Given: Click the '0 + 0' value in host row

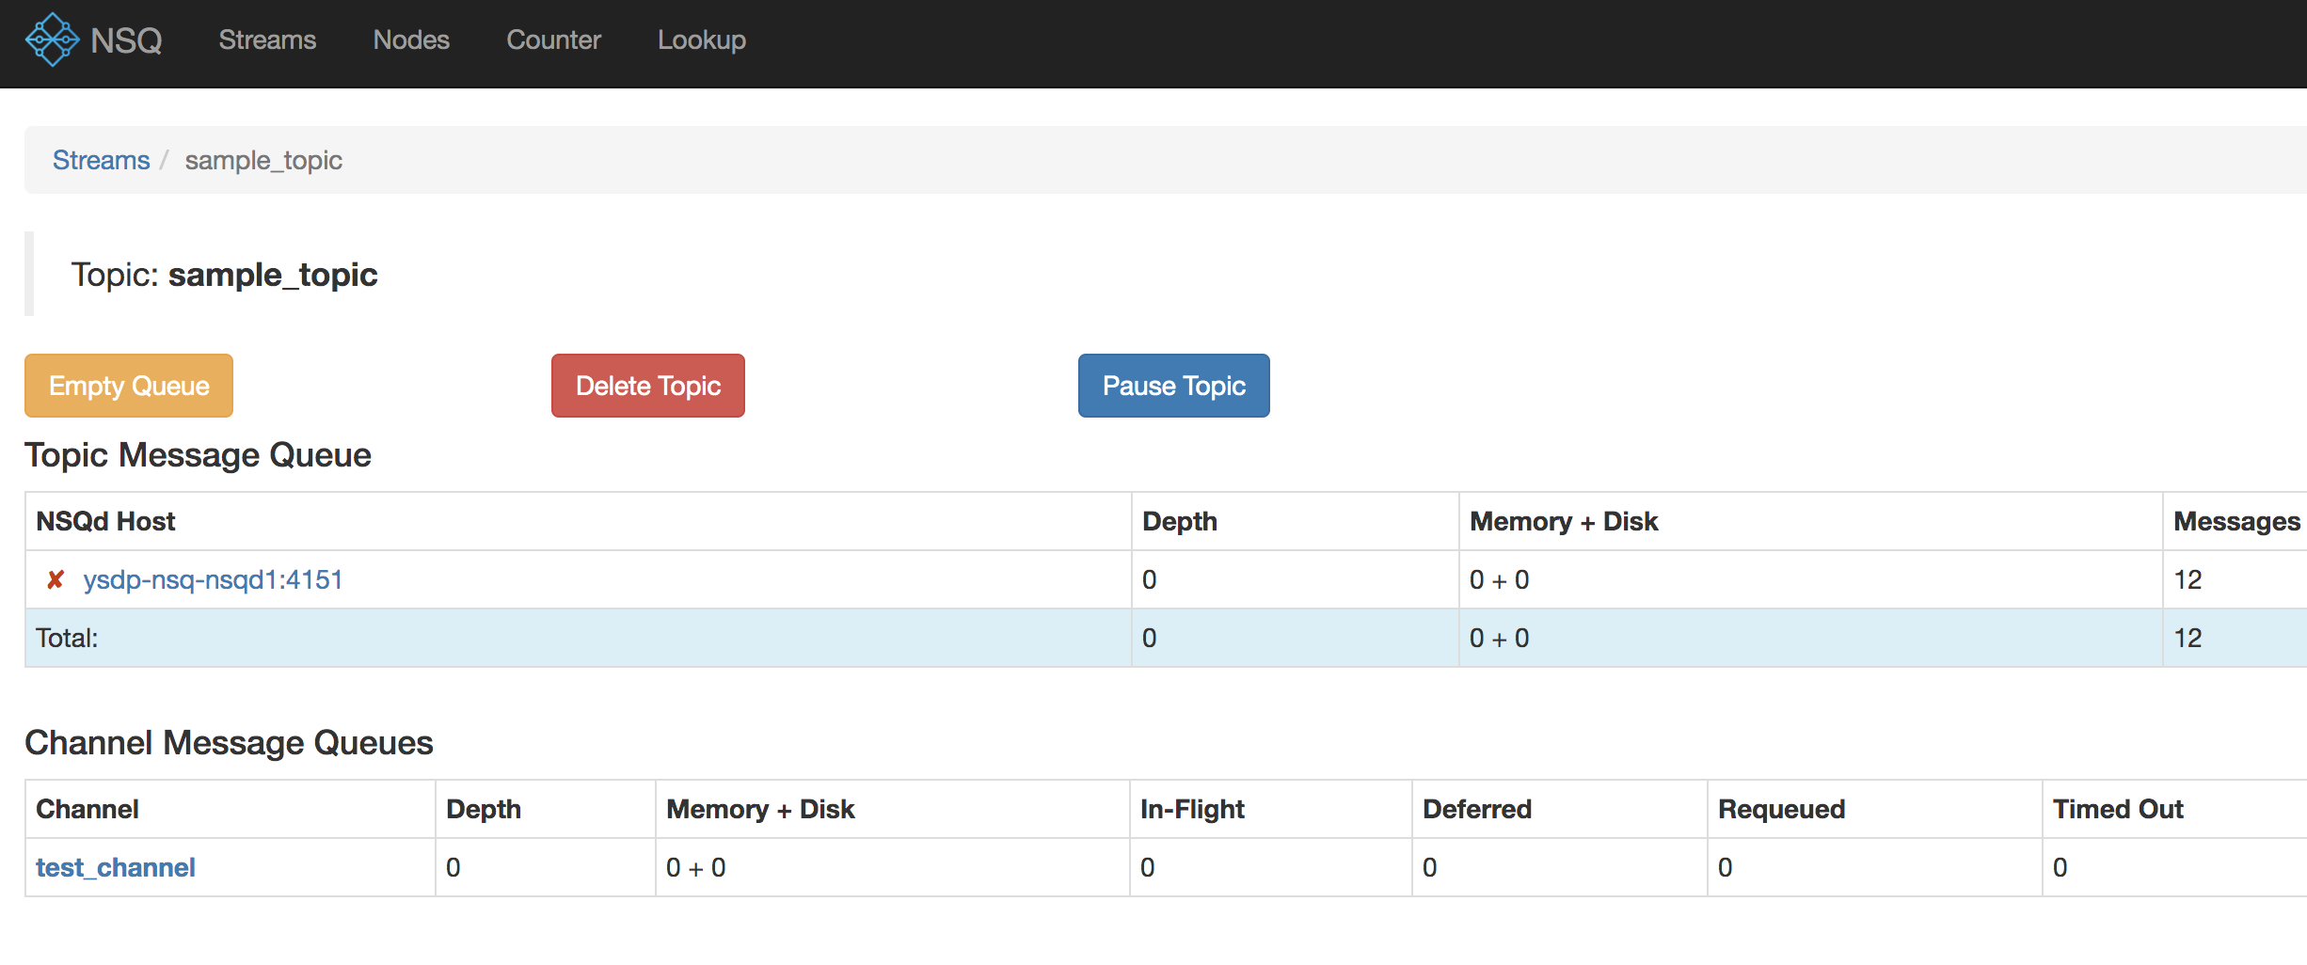Looking at the screenshot, I should (1500, 579).
